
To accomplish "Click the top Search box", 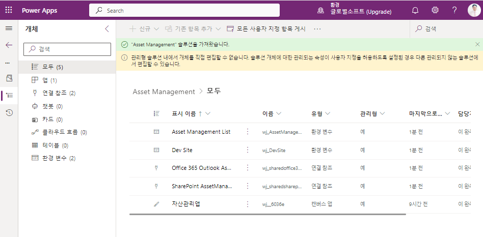I will pyautogui.click(x=184, y=11).
